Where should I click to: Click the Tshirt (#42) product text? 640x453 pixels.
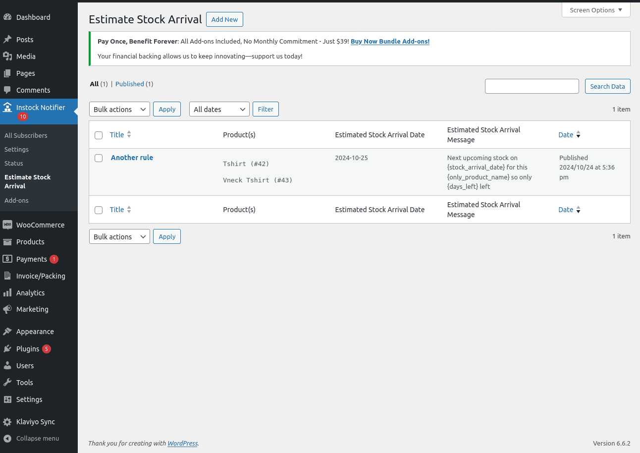point(246,164)
